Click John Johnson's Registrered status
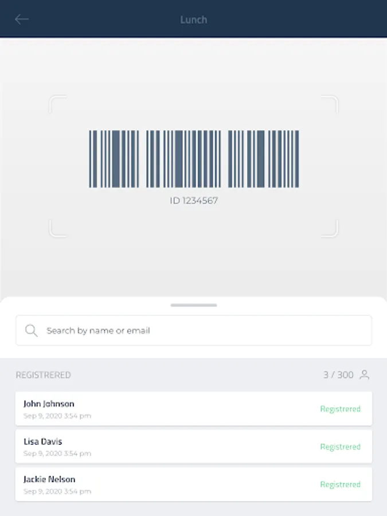 click(x=340, y=409)
